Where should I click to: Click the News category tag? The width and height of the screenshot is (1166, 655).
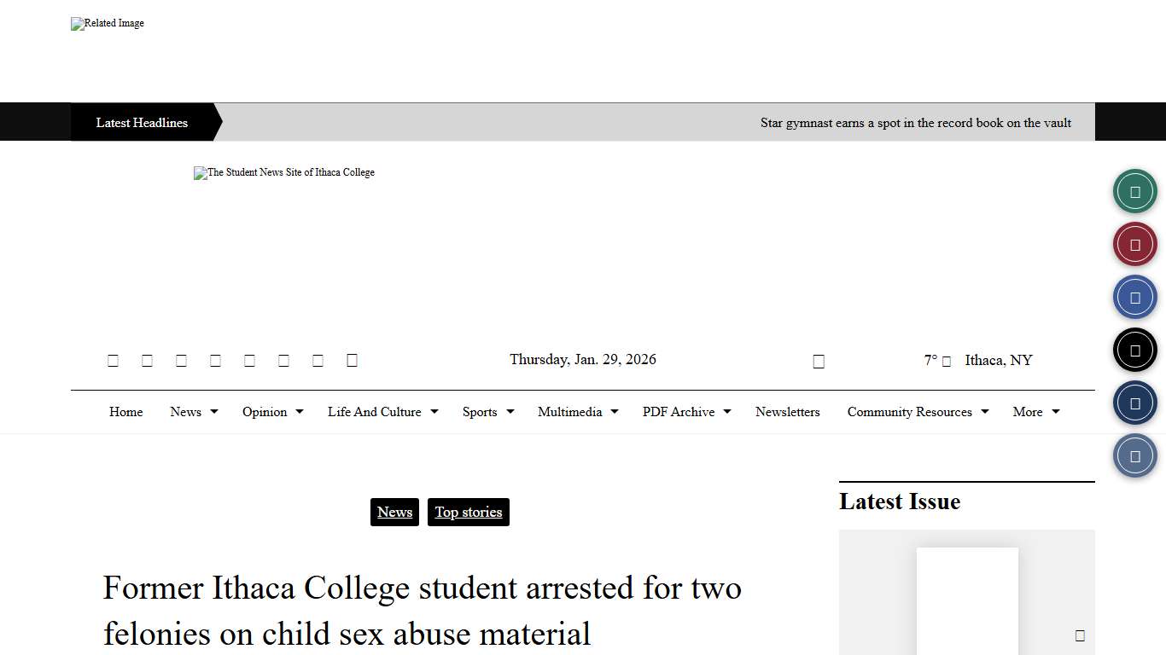pos(394,512)
